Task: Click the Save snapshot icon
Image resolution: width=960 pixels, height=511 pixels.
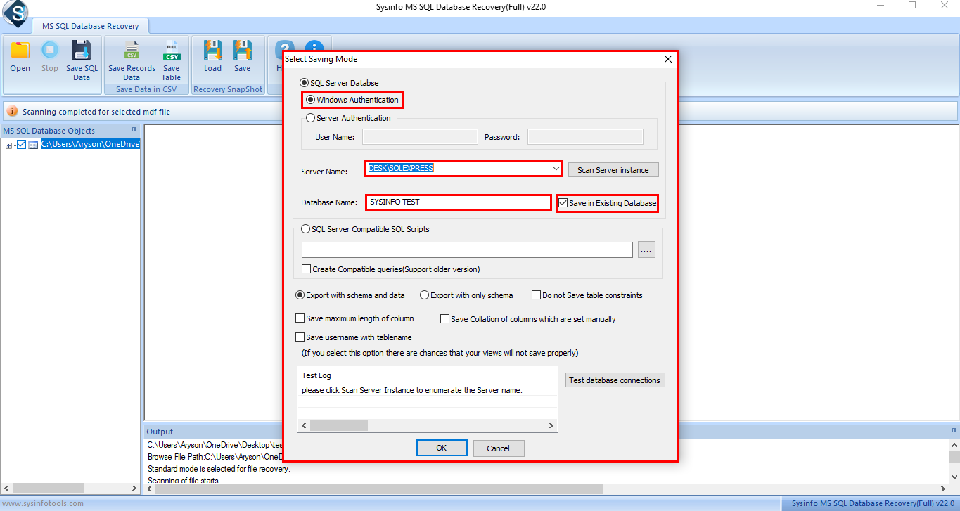Action: (x=243, y=51)
